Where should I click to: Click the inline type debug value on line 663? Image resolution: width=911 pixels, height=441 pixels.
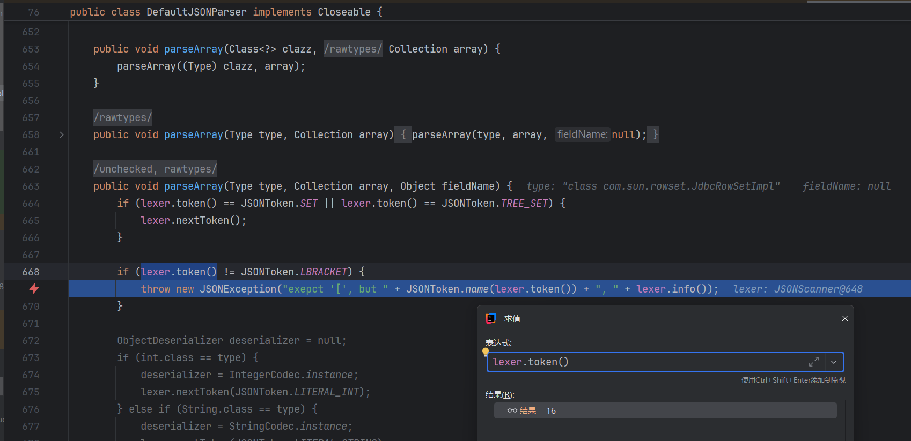pyautogui.click(x=652, y=186)
